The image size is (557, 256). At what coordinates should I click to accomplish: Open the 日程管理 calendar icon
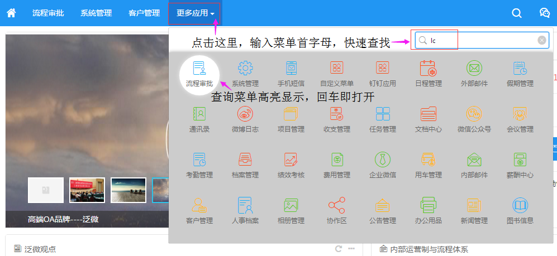pos(428,68)
